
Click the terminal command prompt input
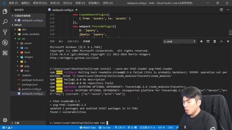coord(107,123)
